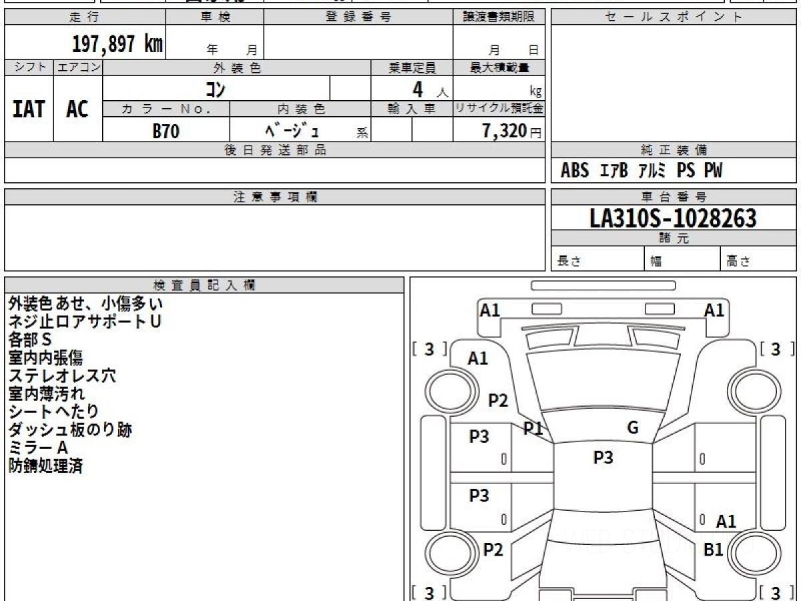
Task: Select the セールスポイント header
Action: click(x=674, y=17)
